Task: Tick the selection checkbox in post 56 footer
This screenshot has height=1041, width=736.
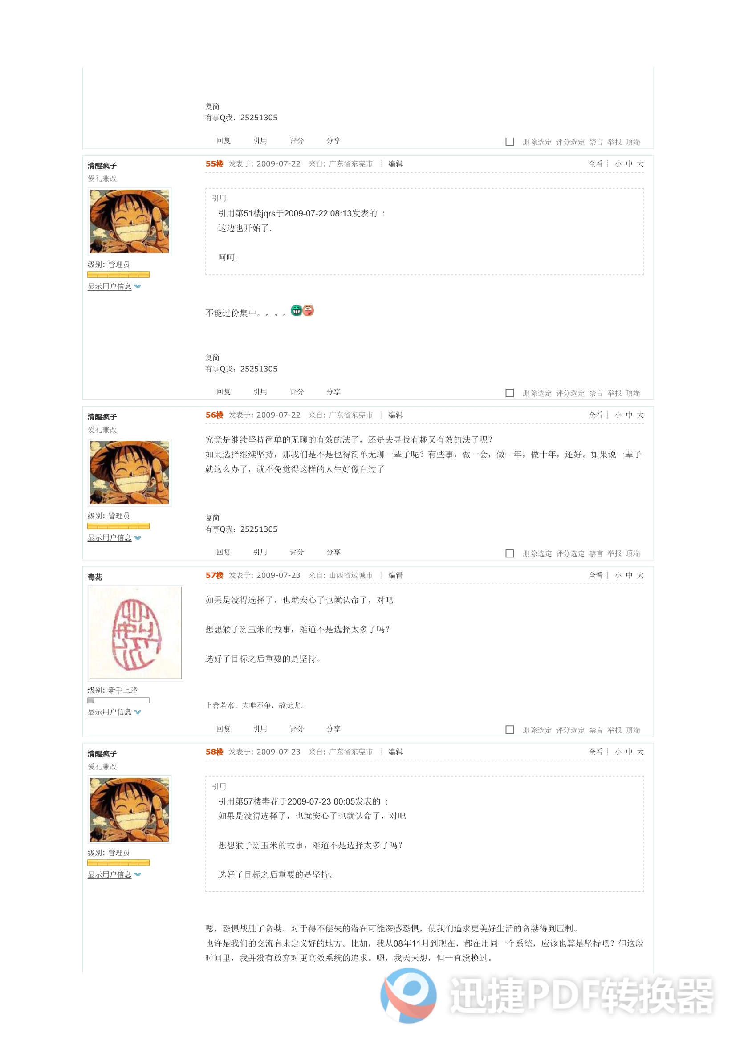Action: [x=510, y=553]
